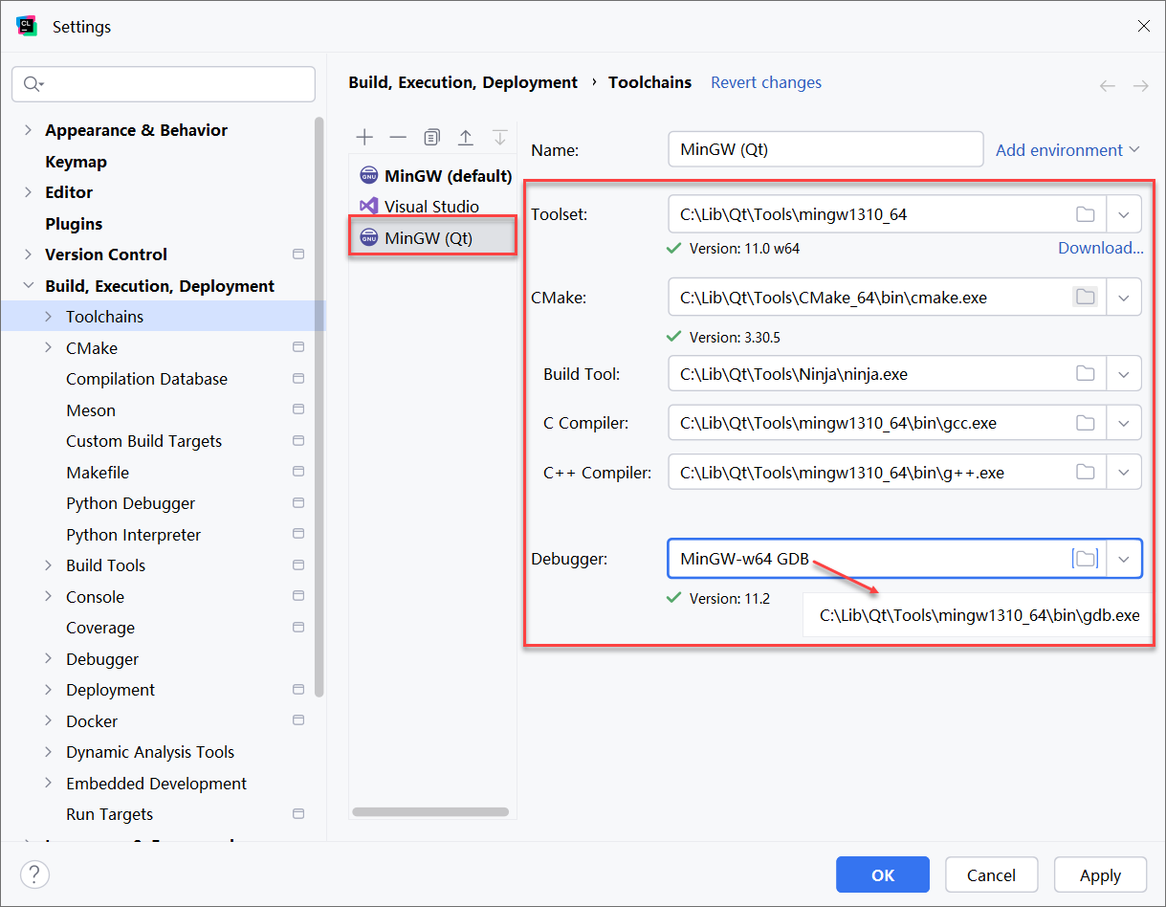The width and height of the screenshot is (1166, 907).
Task: Click project-level icon next to Coverage
Action: (298, 628)
